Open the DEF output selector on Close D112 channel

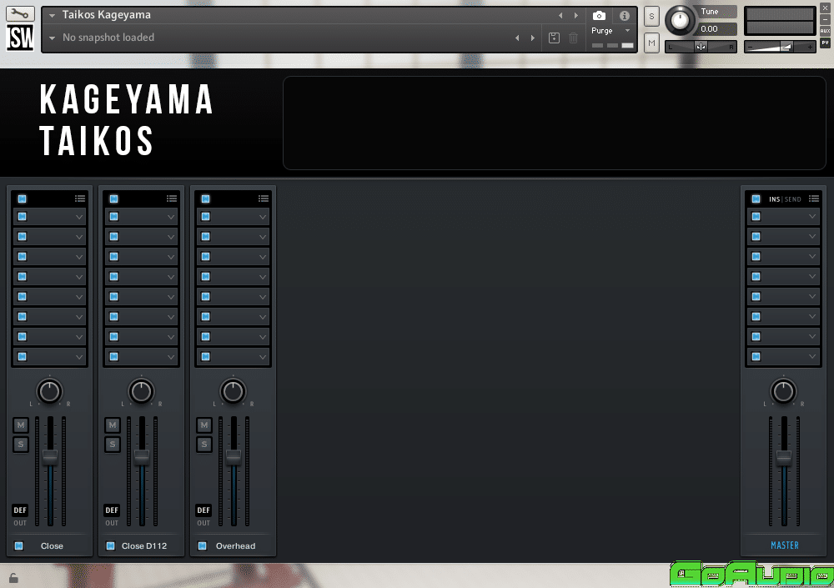pos(112,510)
